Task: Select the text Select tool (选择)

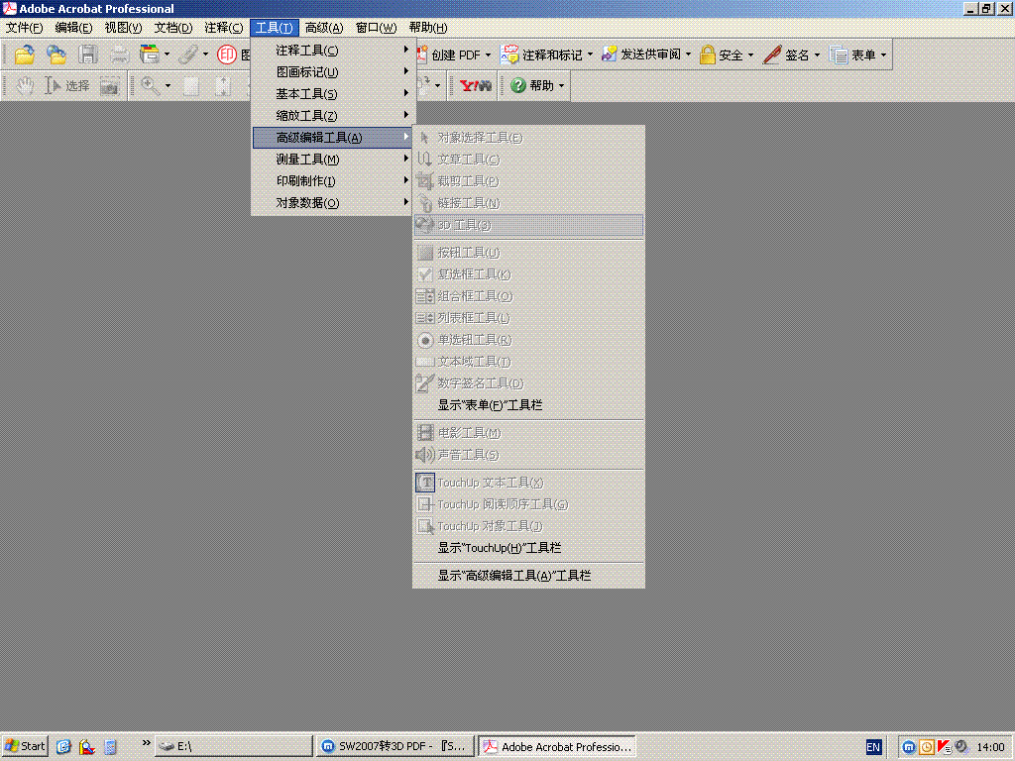Action: [67, 85]
